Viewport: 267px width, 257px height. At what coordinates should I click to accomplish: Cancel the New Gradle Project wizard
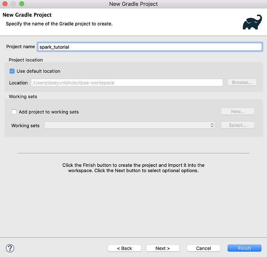click(204, 248)
